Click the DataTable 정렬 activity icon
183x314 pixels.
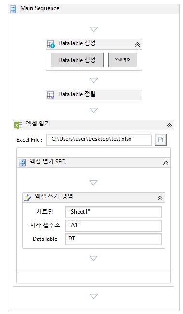point(51,95)
